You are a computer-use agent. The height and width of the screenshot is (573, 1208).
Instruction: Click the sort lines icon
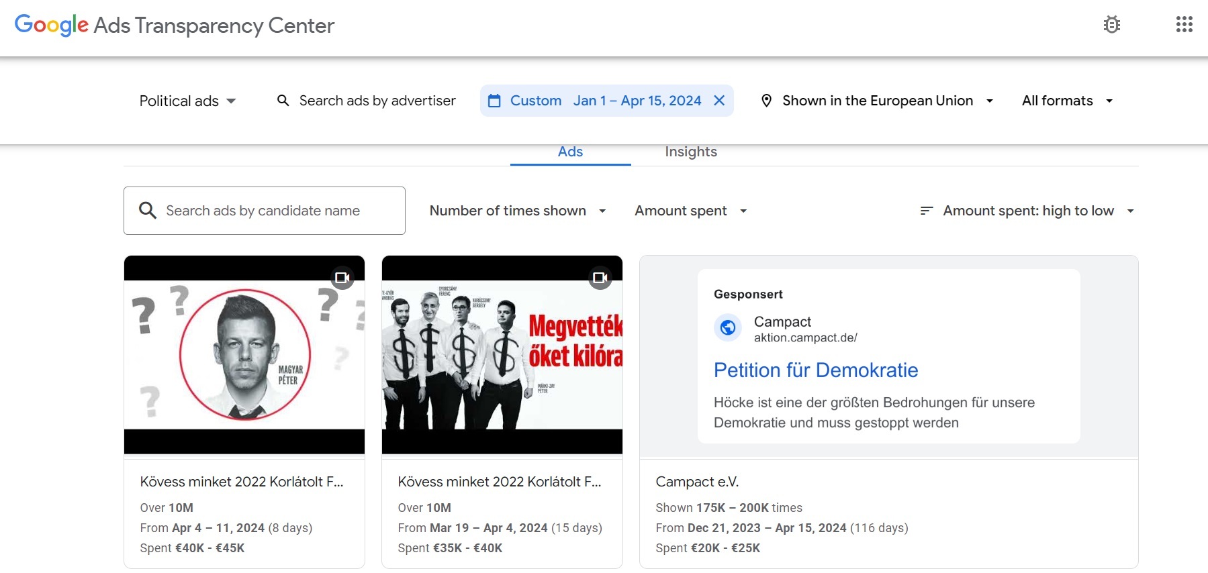click(x=927, y=211)
